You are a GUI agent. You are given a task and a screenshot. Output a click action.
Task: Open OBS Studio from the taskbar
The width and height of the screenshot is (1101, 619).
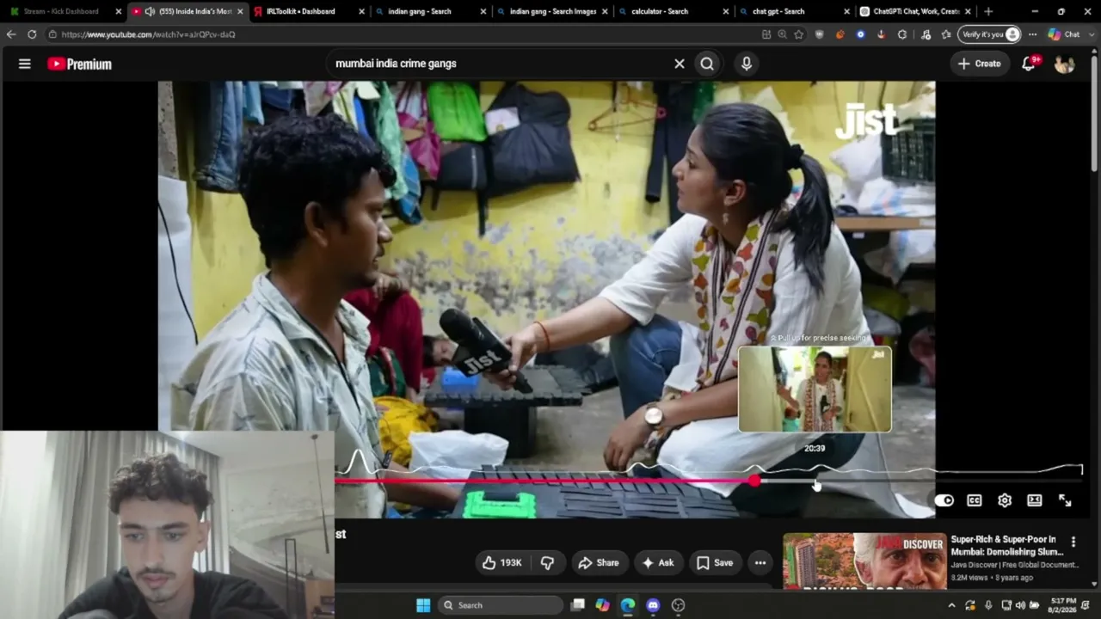coord(678,605)
